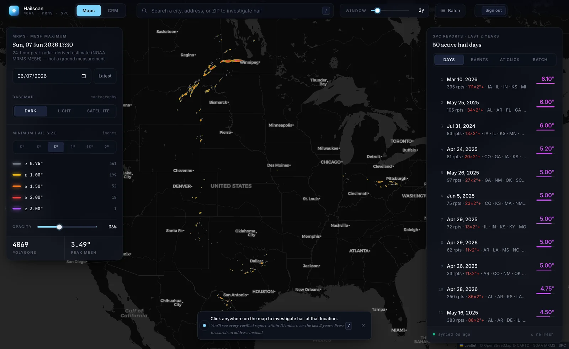This screenshot has height=349, width=569.
Task: Click the synced status indicator
Action: 451,334
